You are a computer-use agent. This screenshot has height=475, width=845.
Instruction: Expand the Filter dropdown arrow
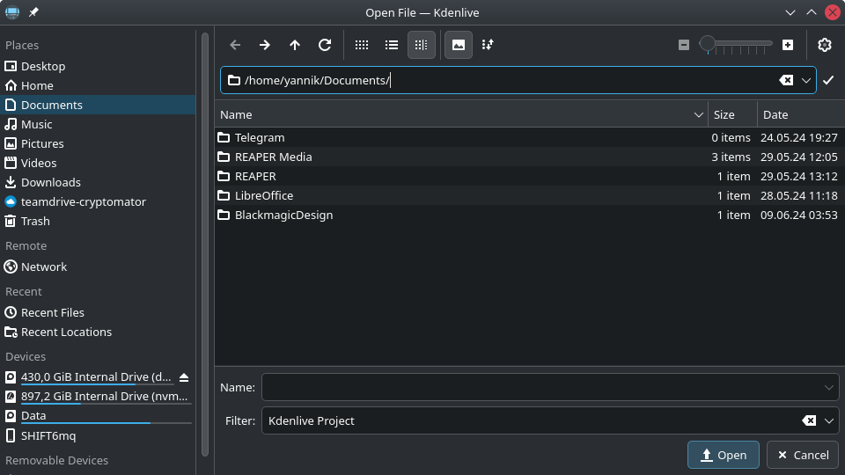click(x=829, y=420)
